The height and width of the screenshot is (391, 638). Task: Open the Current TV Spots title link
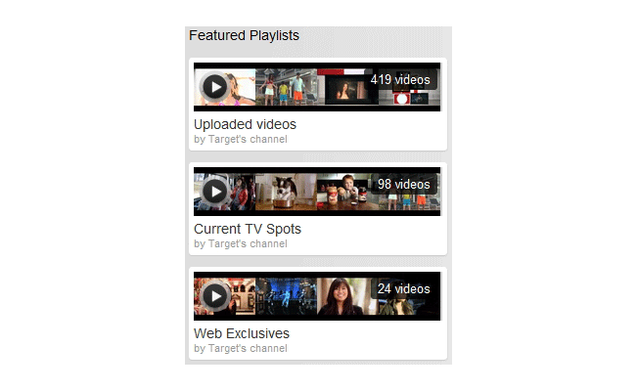coord(248,229)
